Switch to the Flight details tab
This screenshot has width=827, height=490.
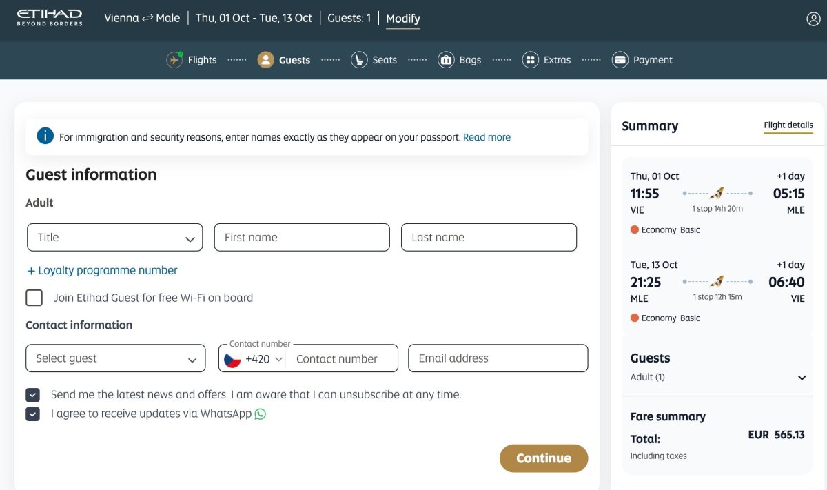pos(788,125)
